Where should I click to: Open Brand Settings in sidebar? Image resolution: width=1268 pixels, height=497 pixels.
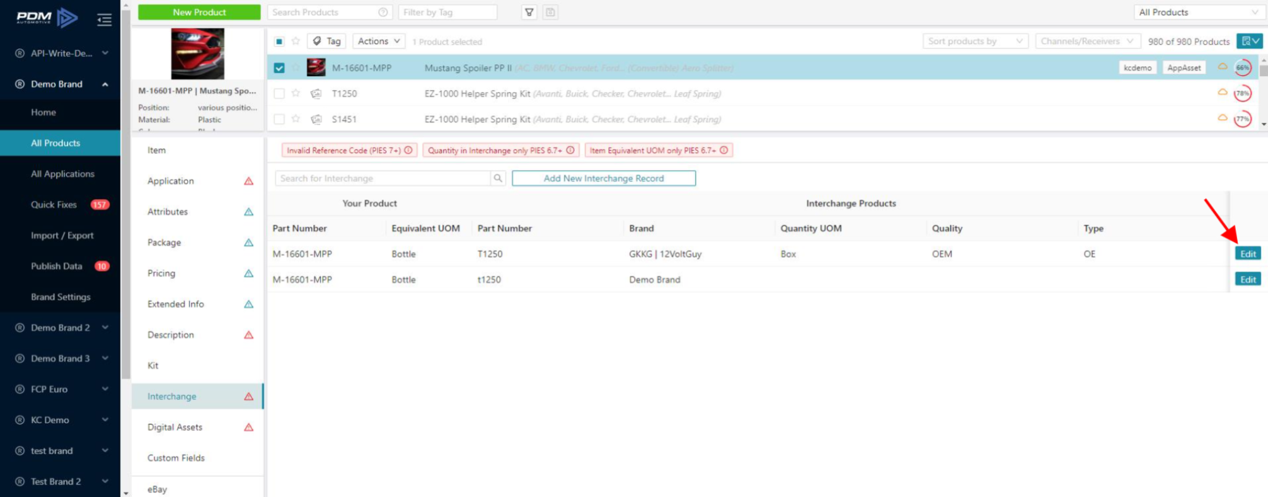[x=61, y=297]
